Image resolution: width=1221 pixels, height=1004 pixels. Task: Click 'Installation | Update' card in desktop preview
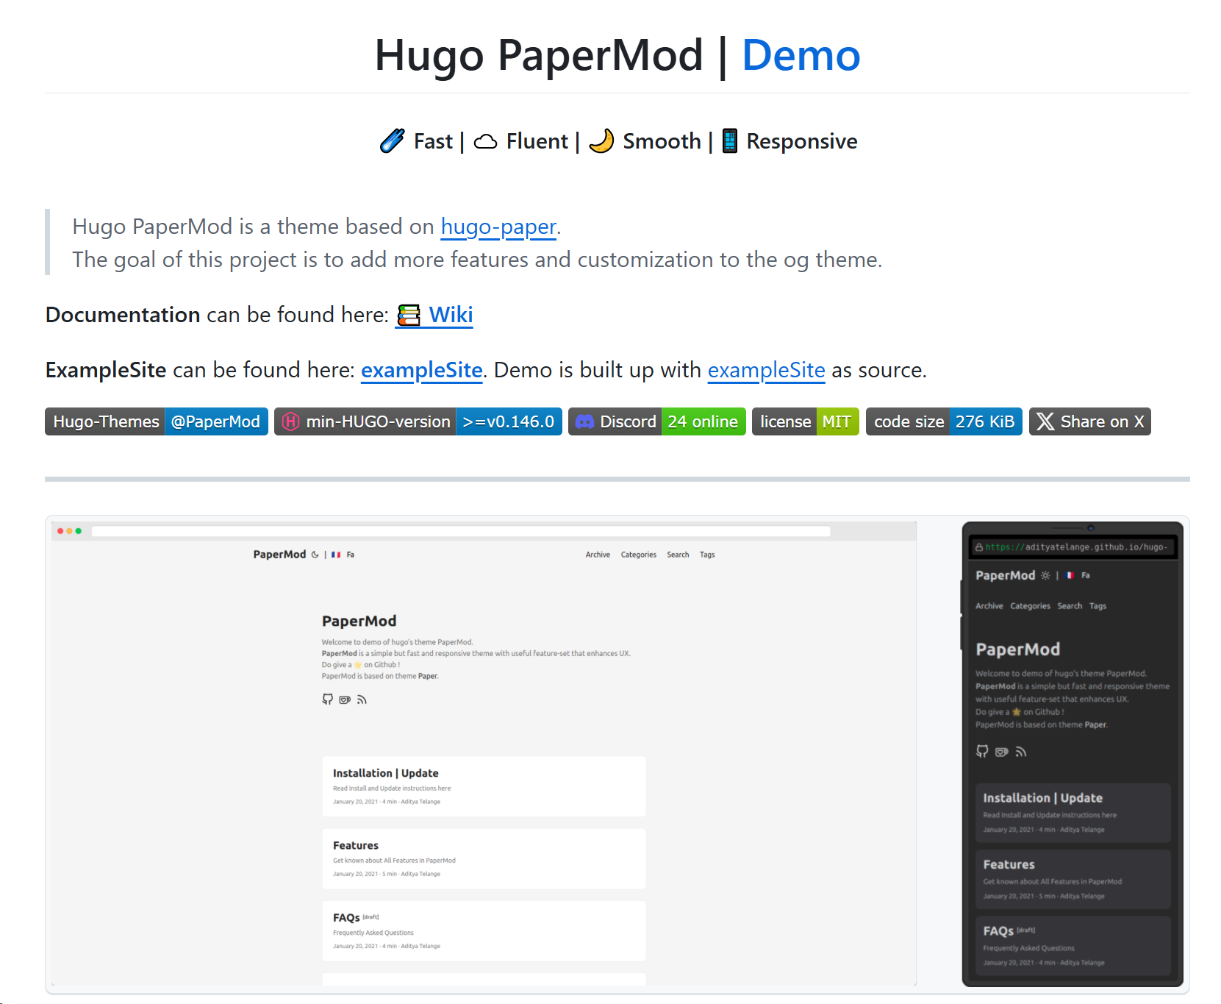pos(484,786)
